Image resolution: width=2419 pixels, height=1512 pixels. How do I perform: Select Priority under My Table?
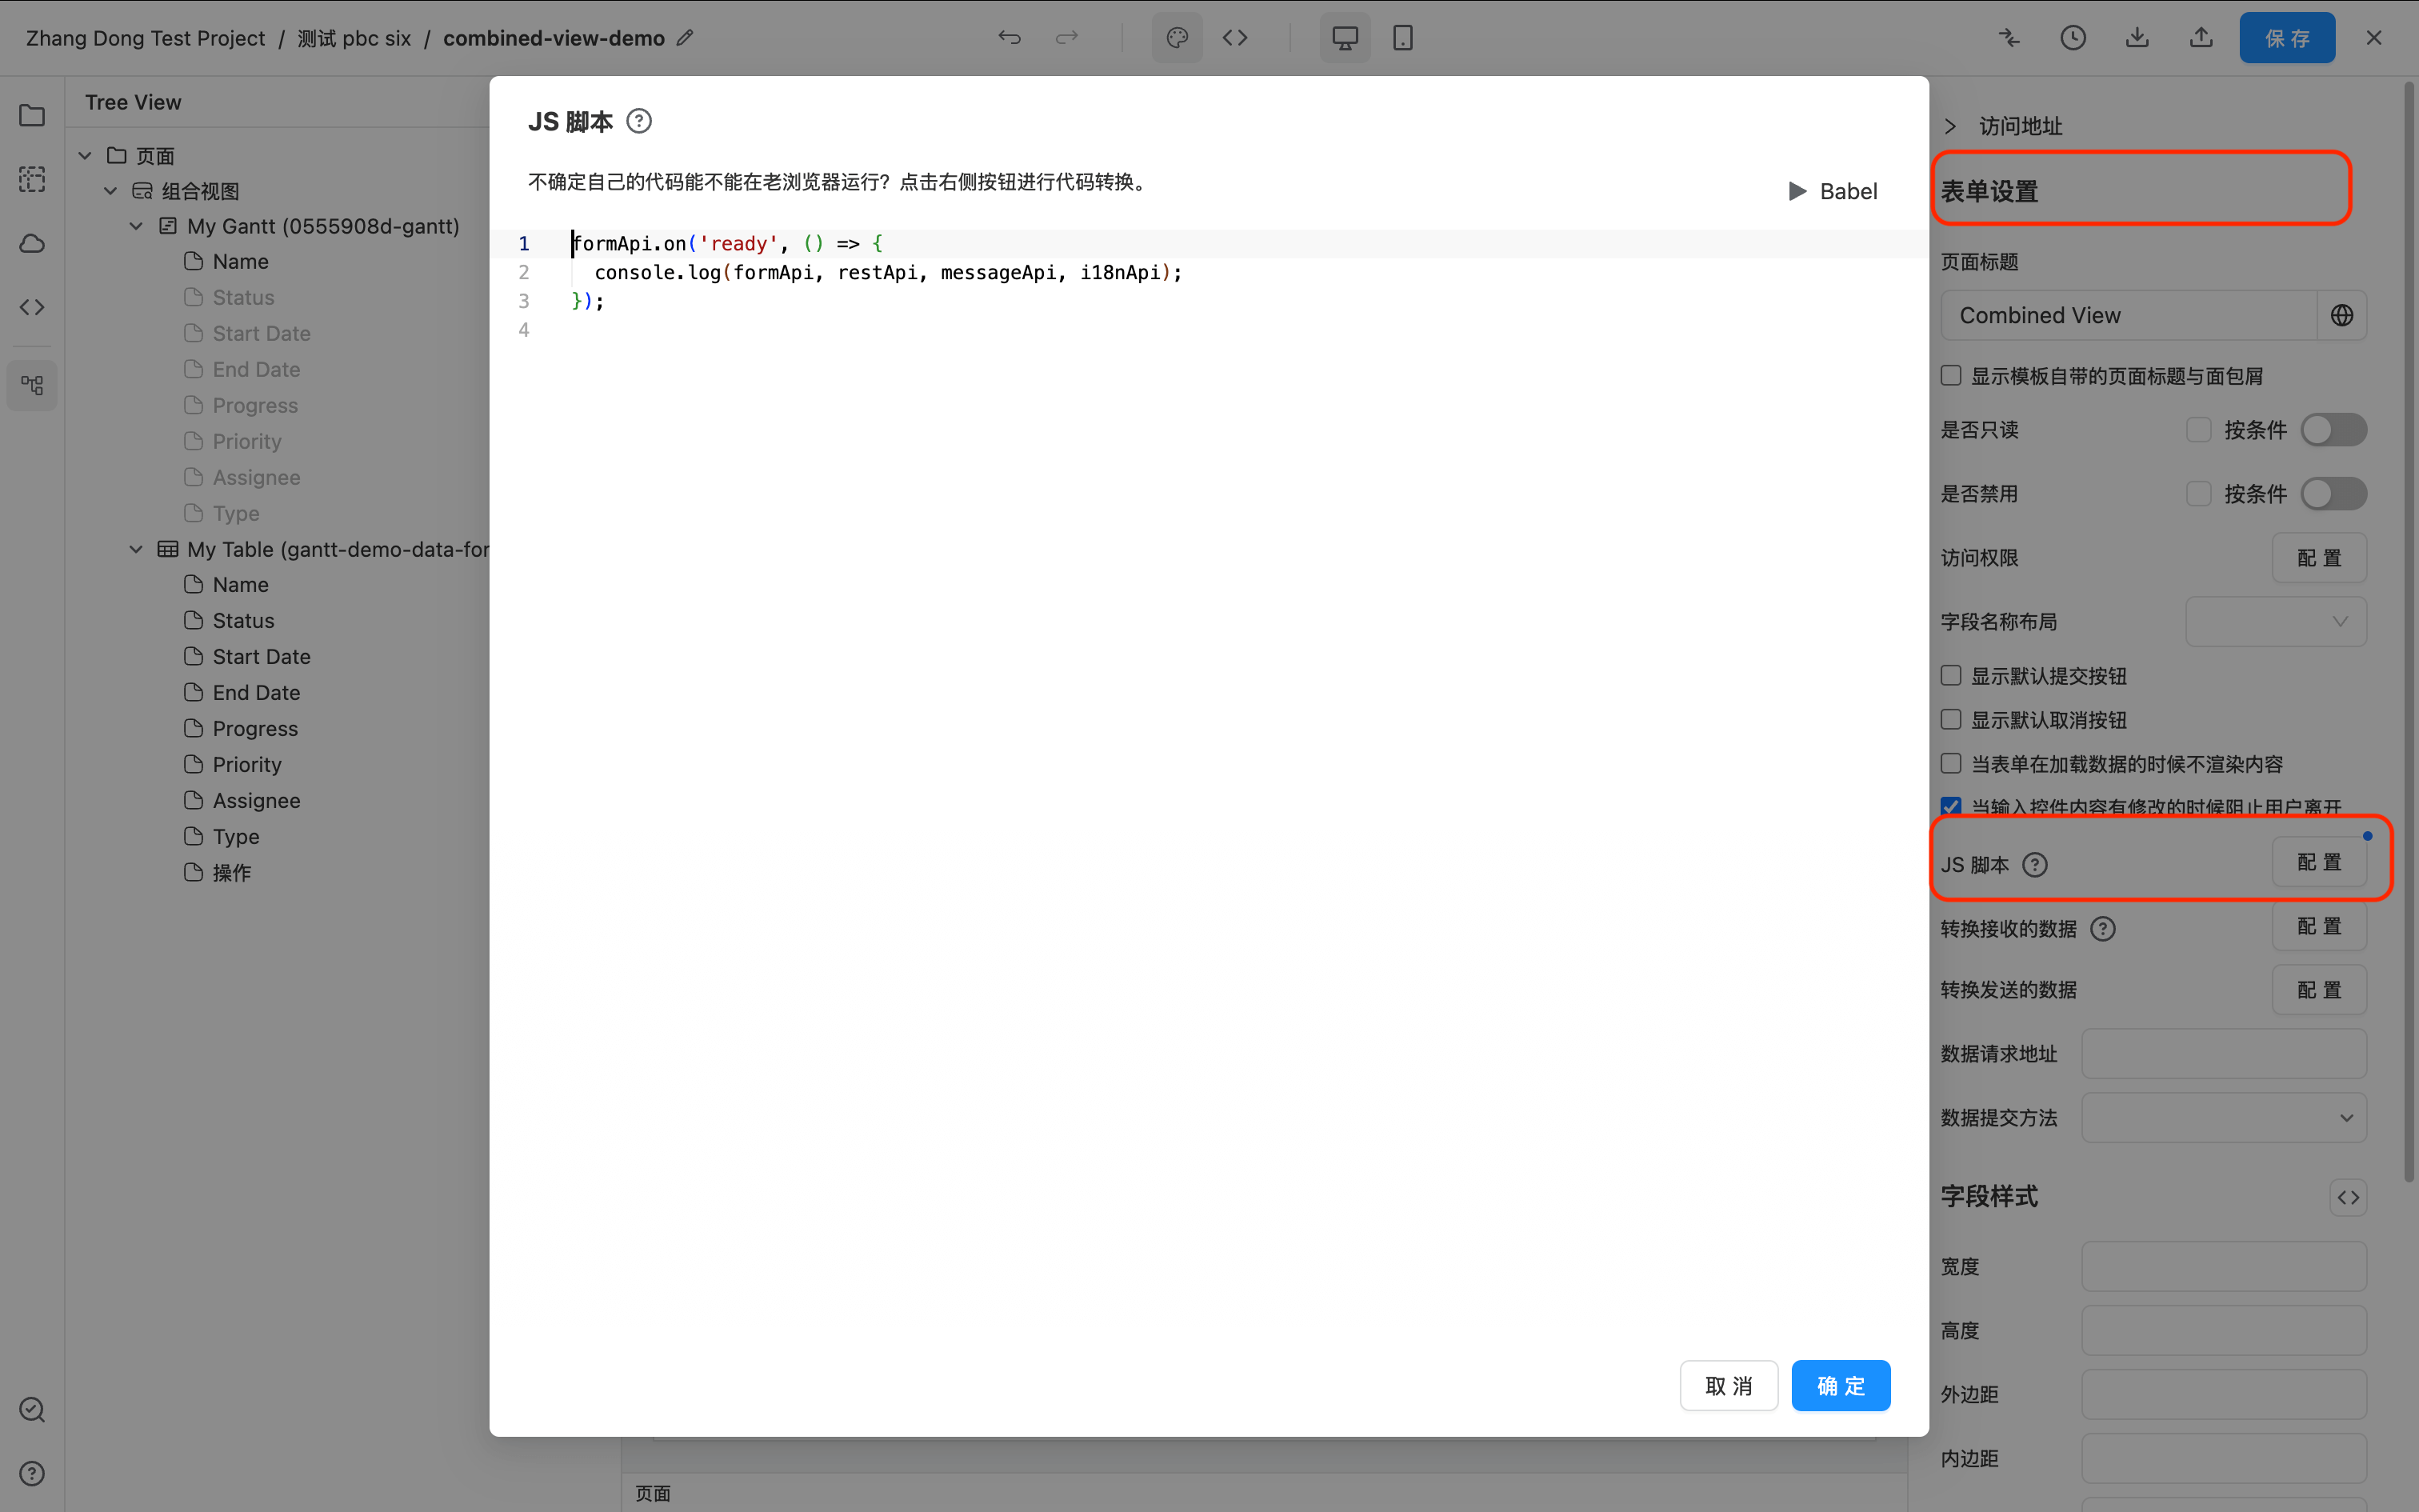point(247,765)
